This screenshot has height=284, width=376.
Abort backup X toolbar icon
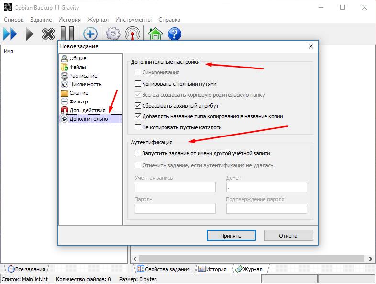click(x=48, y=34)
